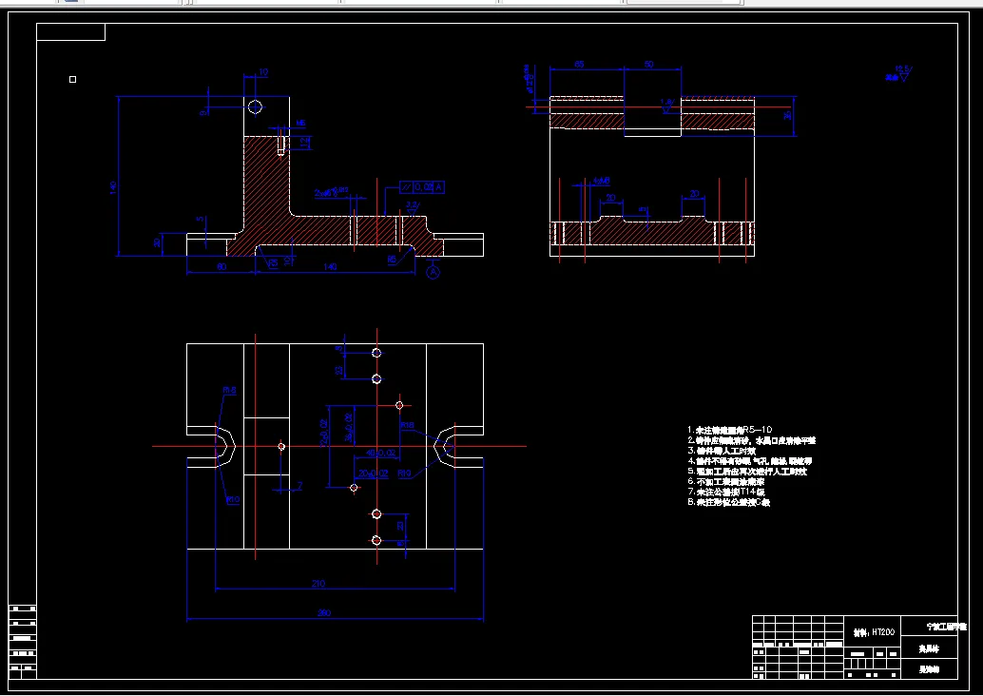Select technical note line 1 with R5-10

click(730, 430)
